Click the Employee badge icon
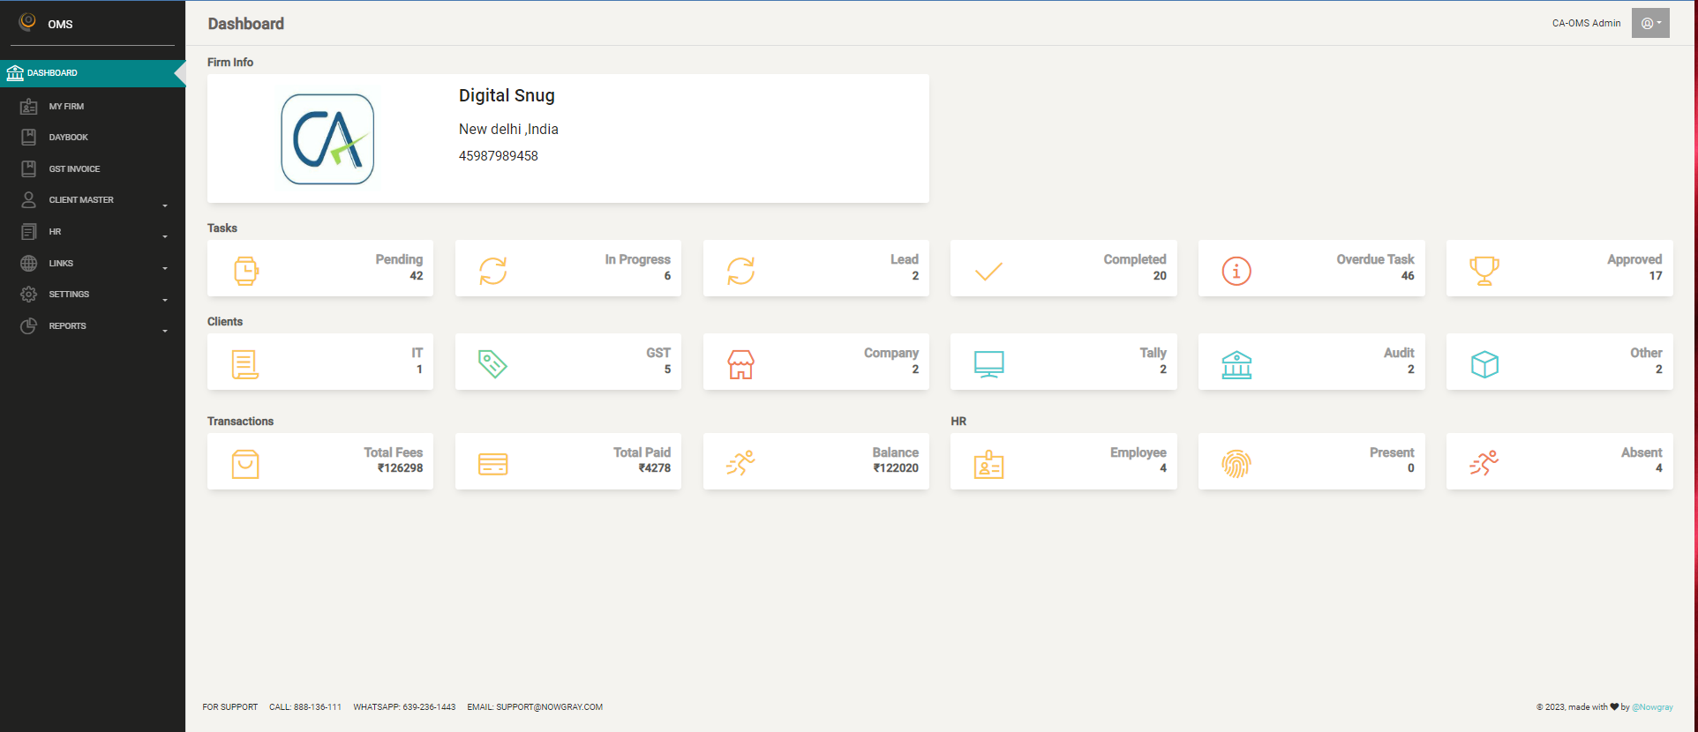The image size is (1698, 732). (x=988, y=464)
